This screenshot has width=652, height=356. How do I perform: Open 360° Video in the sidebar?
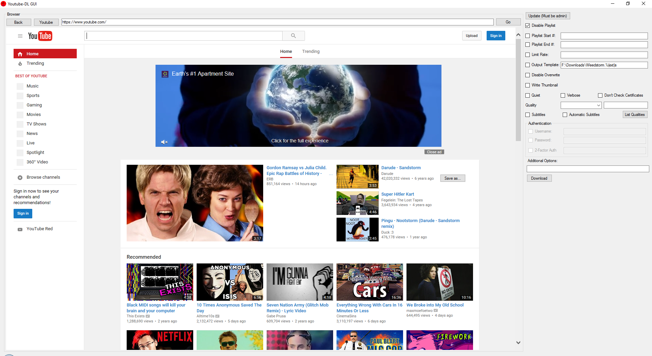(37, 162)
